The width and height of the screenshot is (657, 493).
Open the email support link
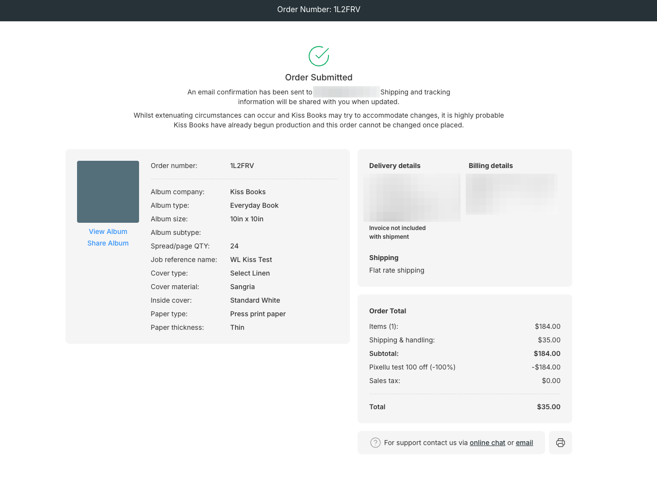[524, 443]
